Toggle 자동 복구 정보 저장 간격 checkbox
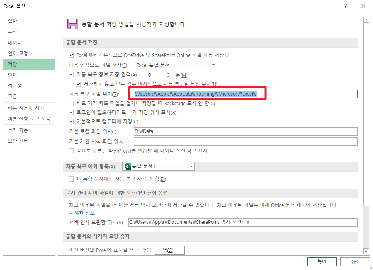The height and width of the screenshot is (270, 373). click(71, 74)
